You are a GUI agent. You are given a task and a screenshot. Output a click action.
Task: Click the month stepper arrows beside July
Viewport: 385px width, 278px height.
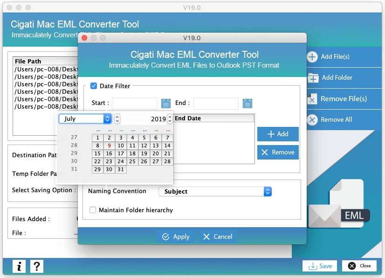point(117,119)
